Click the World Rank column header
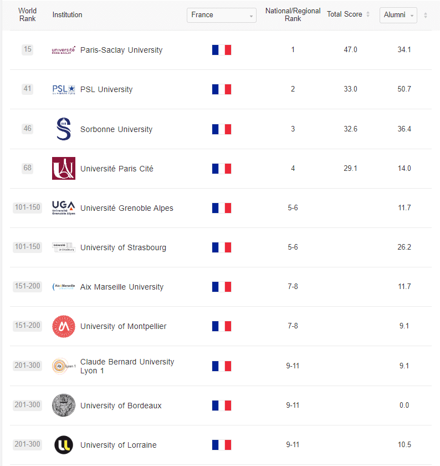The height and width of the screenshot is (466, 440). pyautogui.click(x=27, y=14)
